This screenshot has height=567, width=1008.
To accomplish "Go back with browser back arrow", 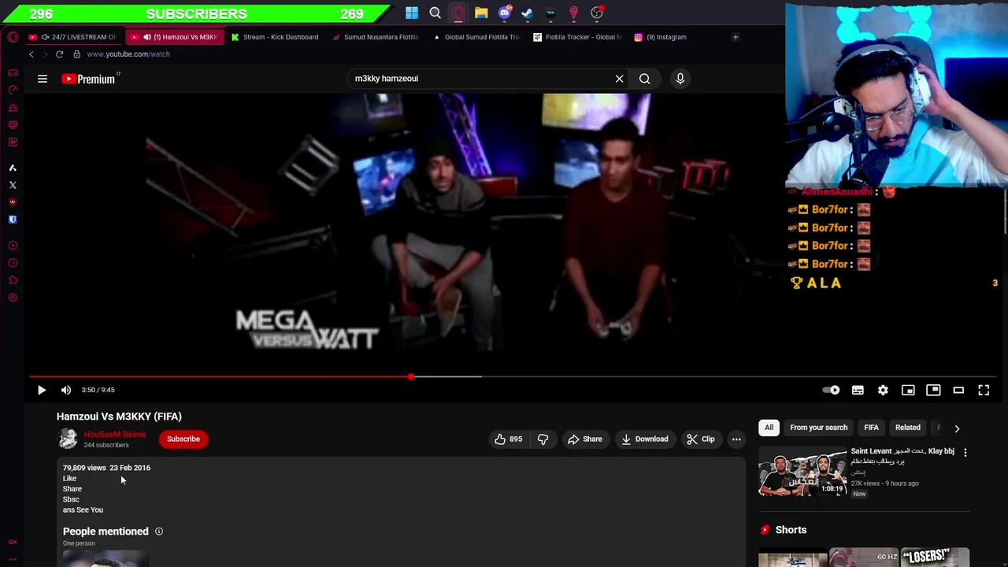I will click(31, 54).
